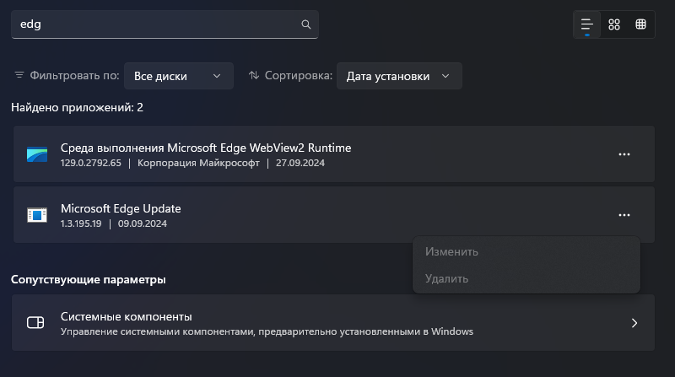Click the Microsoft Edge WebView2 Runtime app icon

(x=36, y=154)
